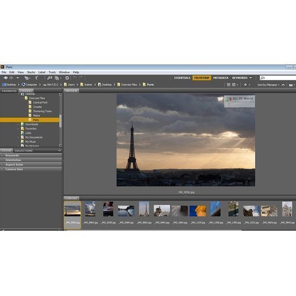The image size is (296, 296).
Task: Click the Favorites folder icon in Folders tree
Action: click(22, 128)
